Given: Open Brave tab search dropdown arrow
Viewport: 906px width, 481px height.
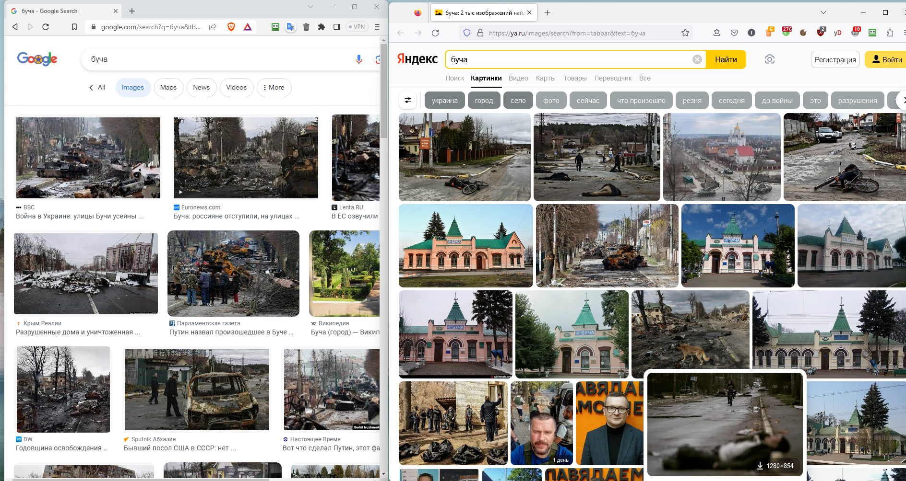Looking at the screenshot, I should [x=310, y=7].
